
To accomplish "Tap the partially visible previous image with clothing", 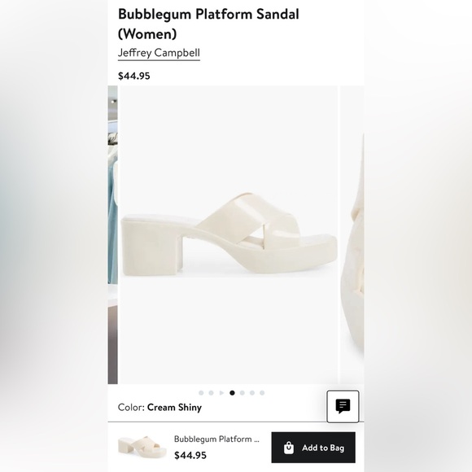I will [x=112, y=235].
